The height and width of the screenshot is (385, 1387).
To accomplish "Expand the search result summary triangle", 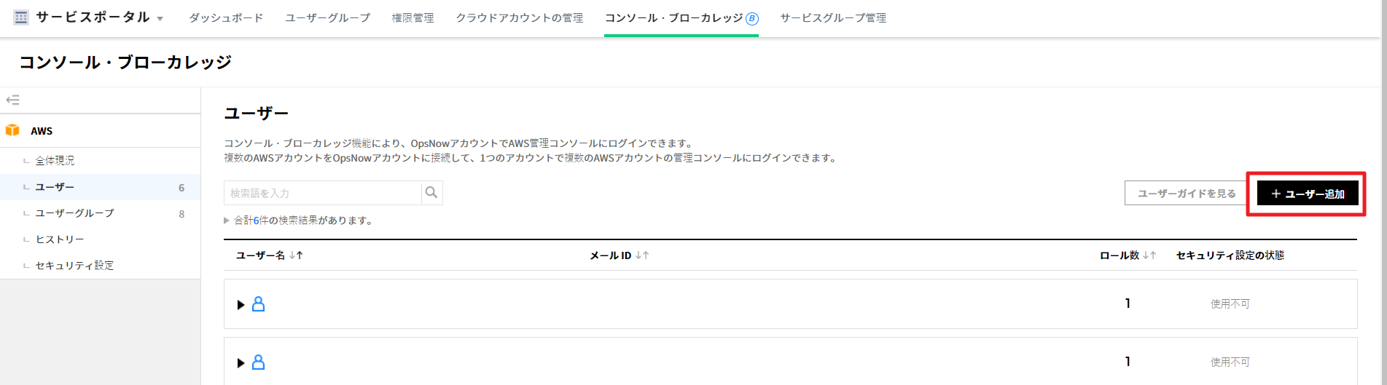I will pos(227,221).
